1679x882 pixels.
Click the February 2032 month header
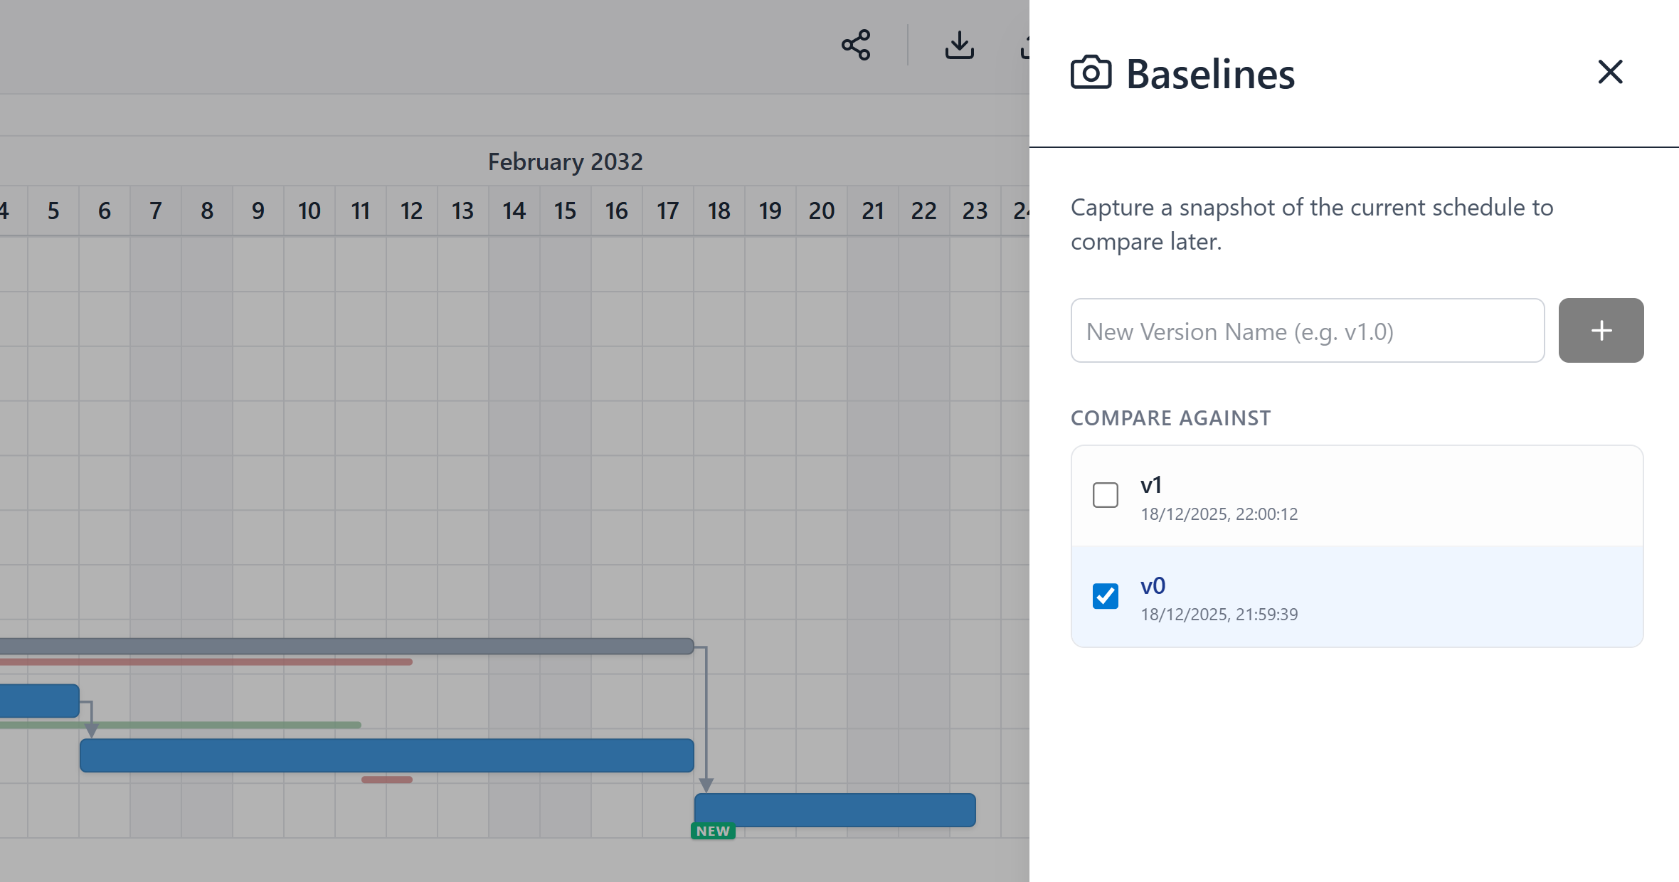566,161
